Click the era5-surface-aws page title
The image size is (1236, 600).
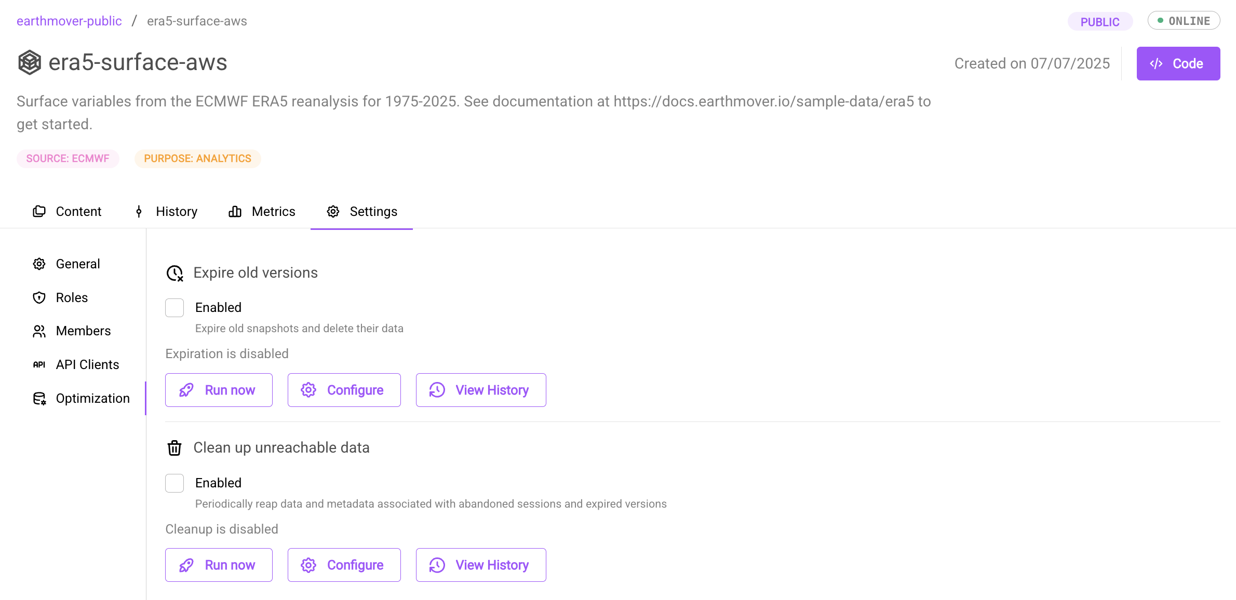pyautogui.click(x=138, y=62)
